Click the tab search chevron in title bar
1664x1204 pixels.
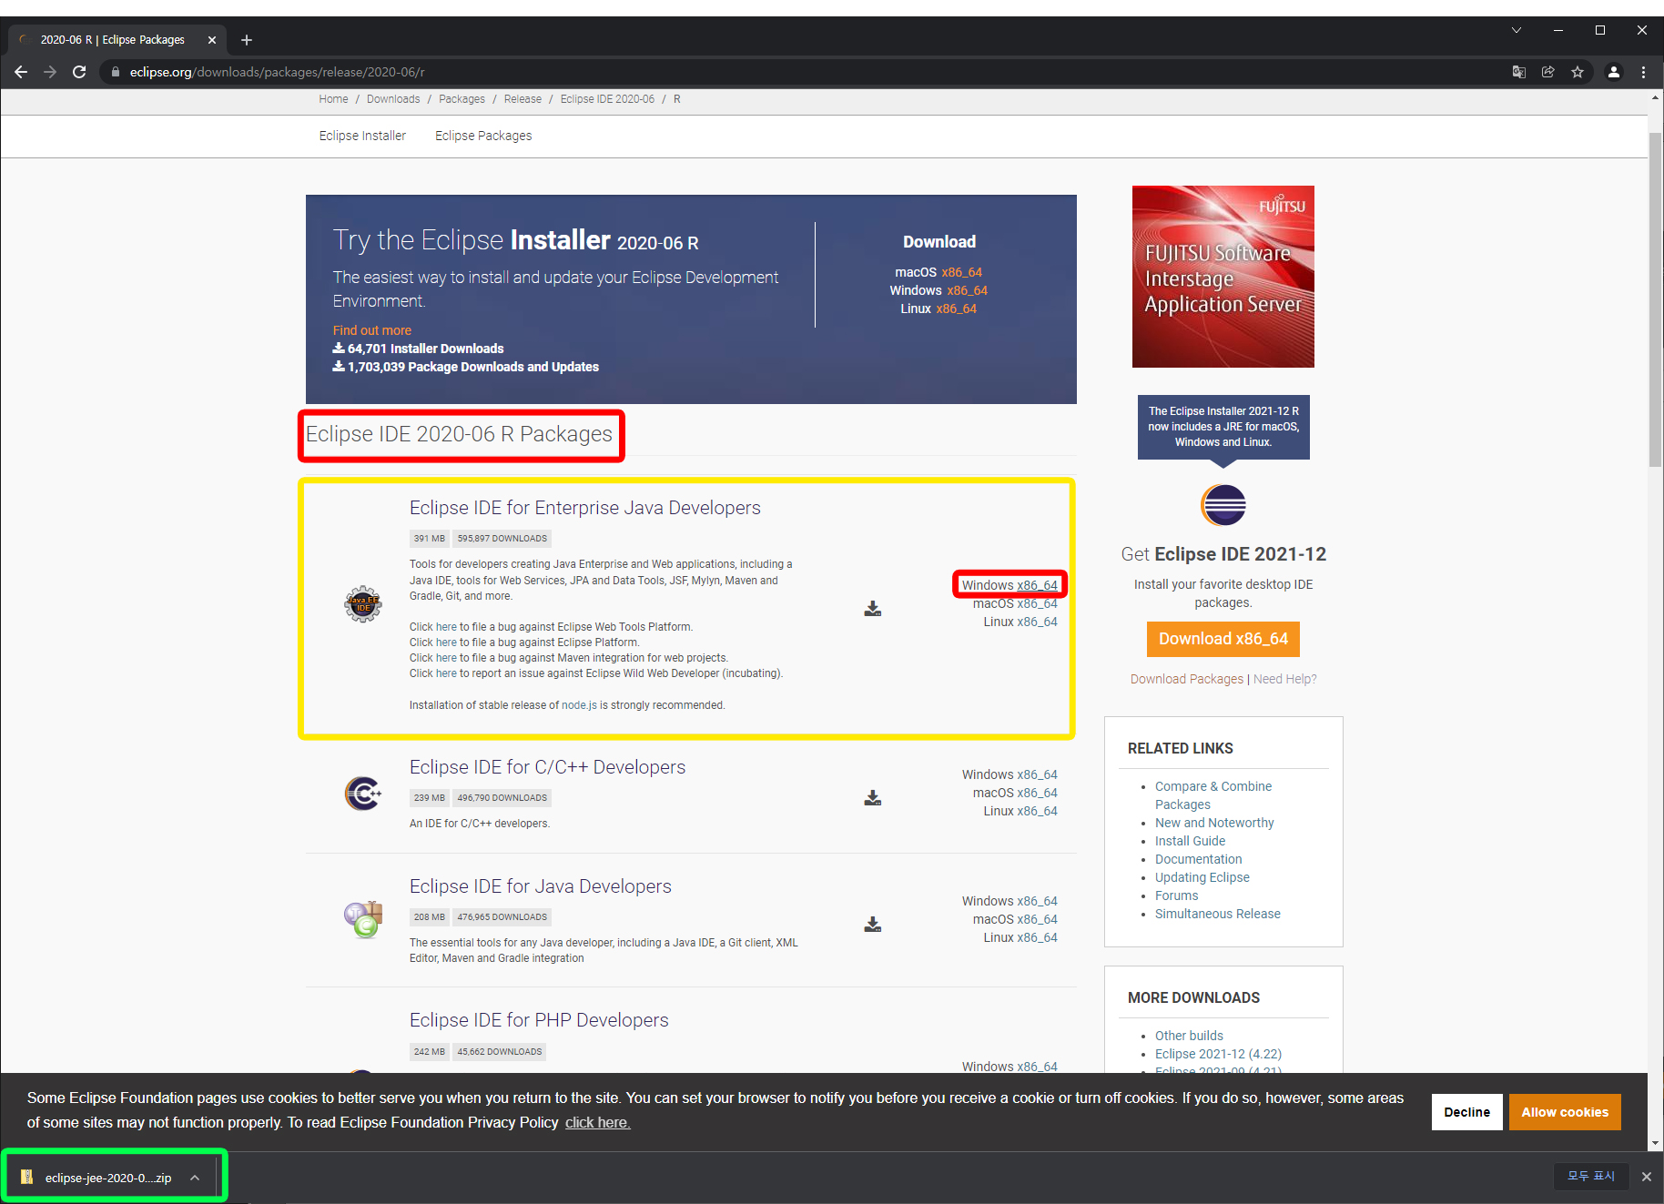(x=1517, y=30)
